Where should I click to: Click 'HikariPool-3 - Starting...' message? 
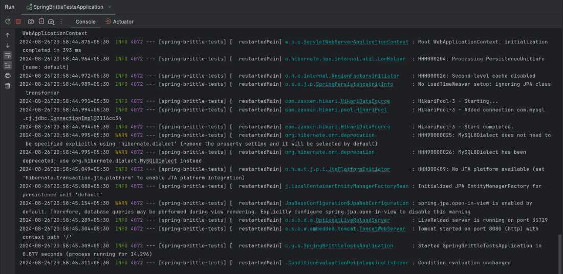458,101
